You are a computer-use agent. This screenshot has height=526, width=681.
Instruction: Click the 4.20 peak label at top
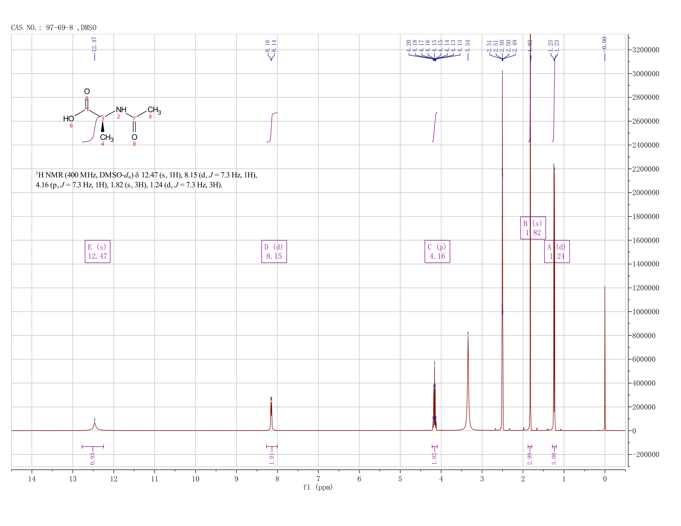pyautogui.click(x=409, y=45)
